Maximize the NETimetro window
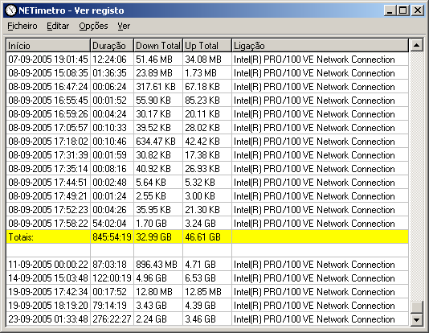Screen dimensions: 429x333 click(403, 10)
